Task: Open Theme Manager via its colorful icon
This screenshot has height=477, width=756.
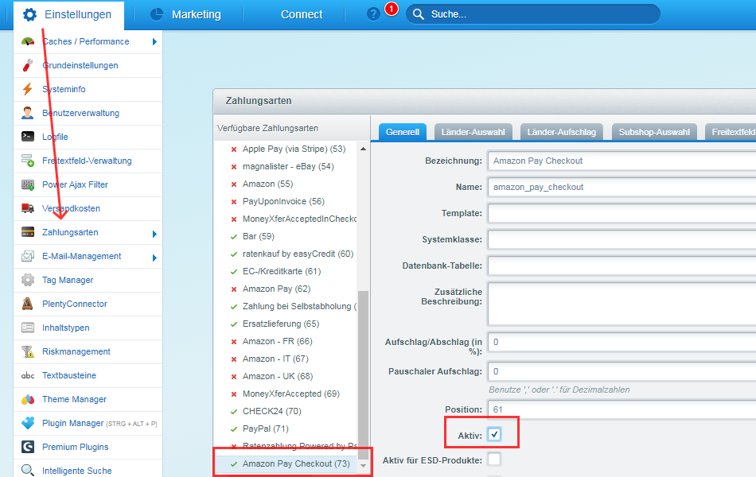Action: click(x=28, y=399)
